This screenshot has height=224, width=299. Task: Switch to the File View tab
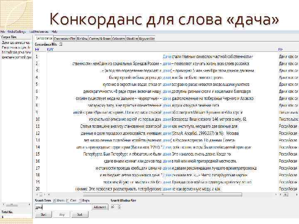pyautogui.click(x=82, y=39)
